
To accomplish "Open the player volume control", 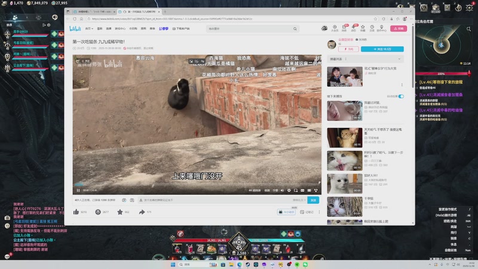I will point(282,190).
